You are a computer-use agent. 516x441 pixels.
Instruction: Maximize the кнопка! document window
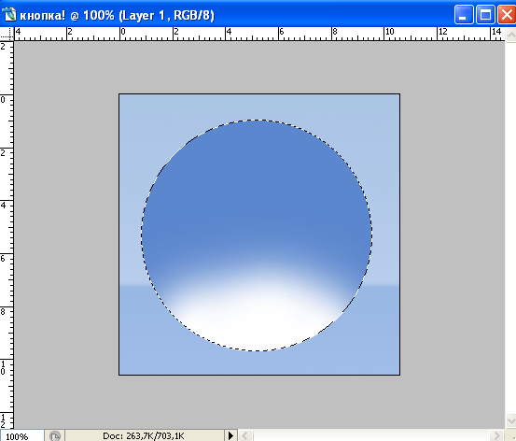pos(485,15)
